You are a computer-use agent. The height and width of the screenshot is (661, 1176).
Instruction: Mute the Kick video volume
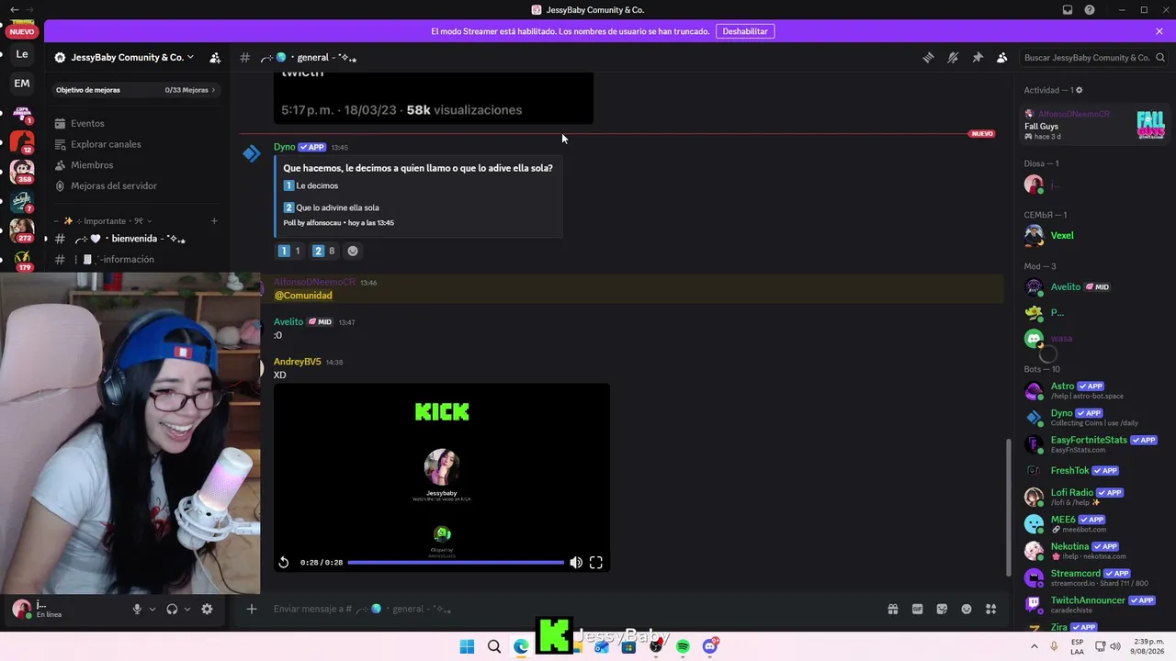576,563
